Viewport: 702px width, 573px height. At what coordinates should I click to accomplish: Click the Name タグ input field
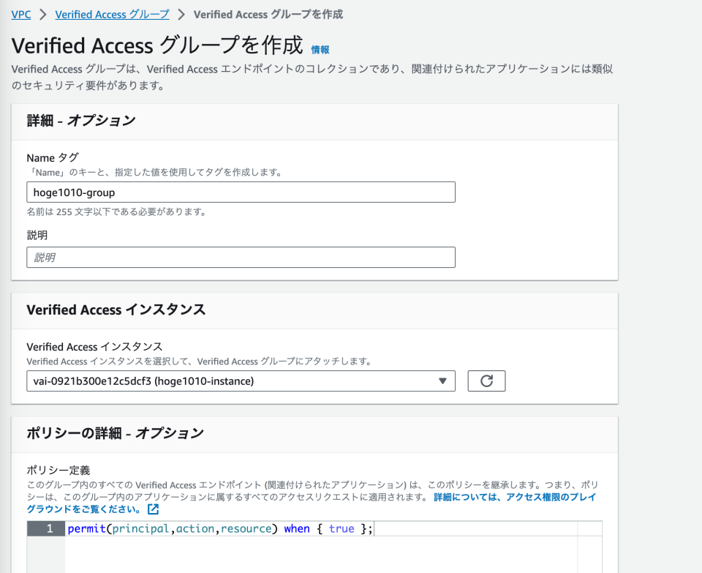(x=241, y=192)
